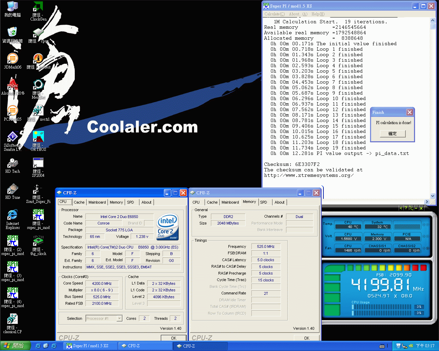439x351 pixels.
Task: Click the back arrow icon on monitor widget
Action: (401, 208)
